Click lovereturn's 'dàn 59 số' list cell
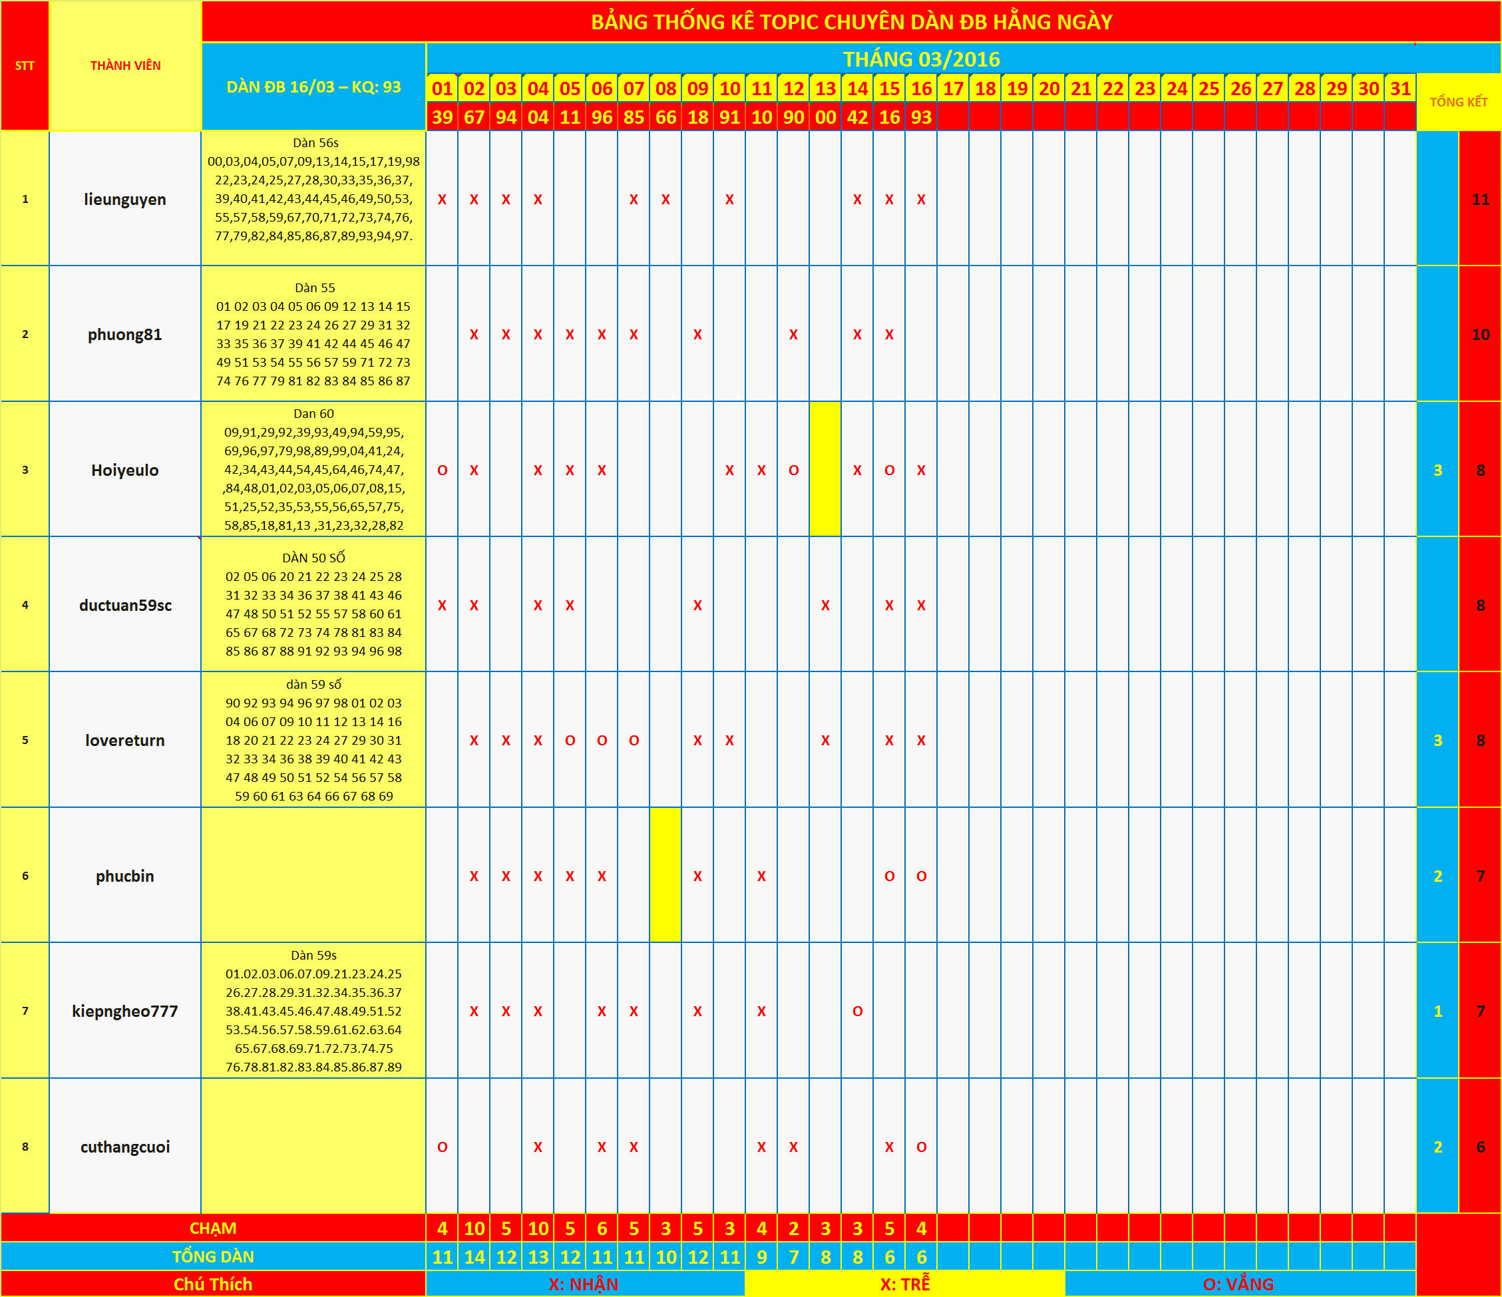 click(x=314, y=739)
